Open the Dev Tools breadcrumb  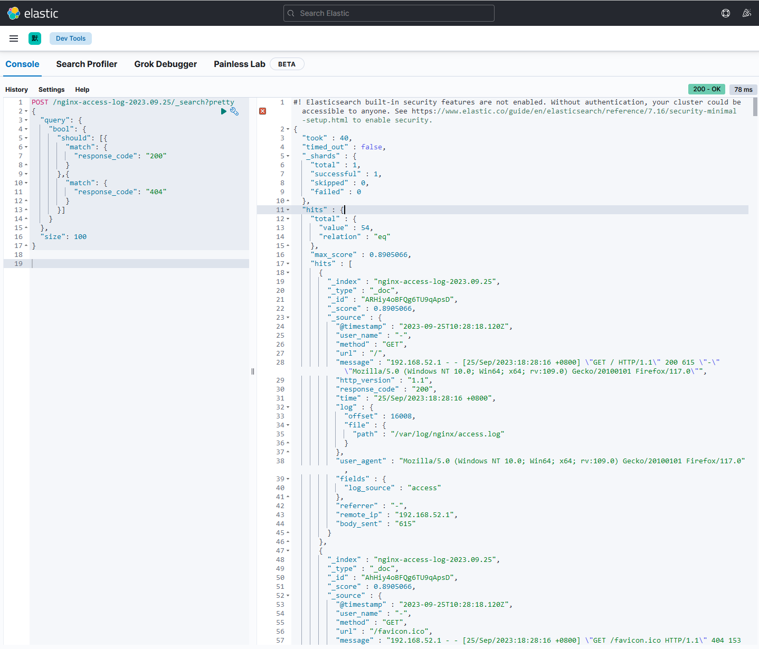(x=71, y=39)
